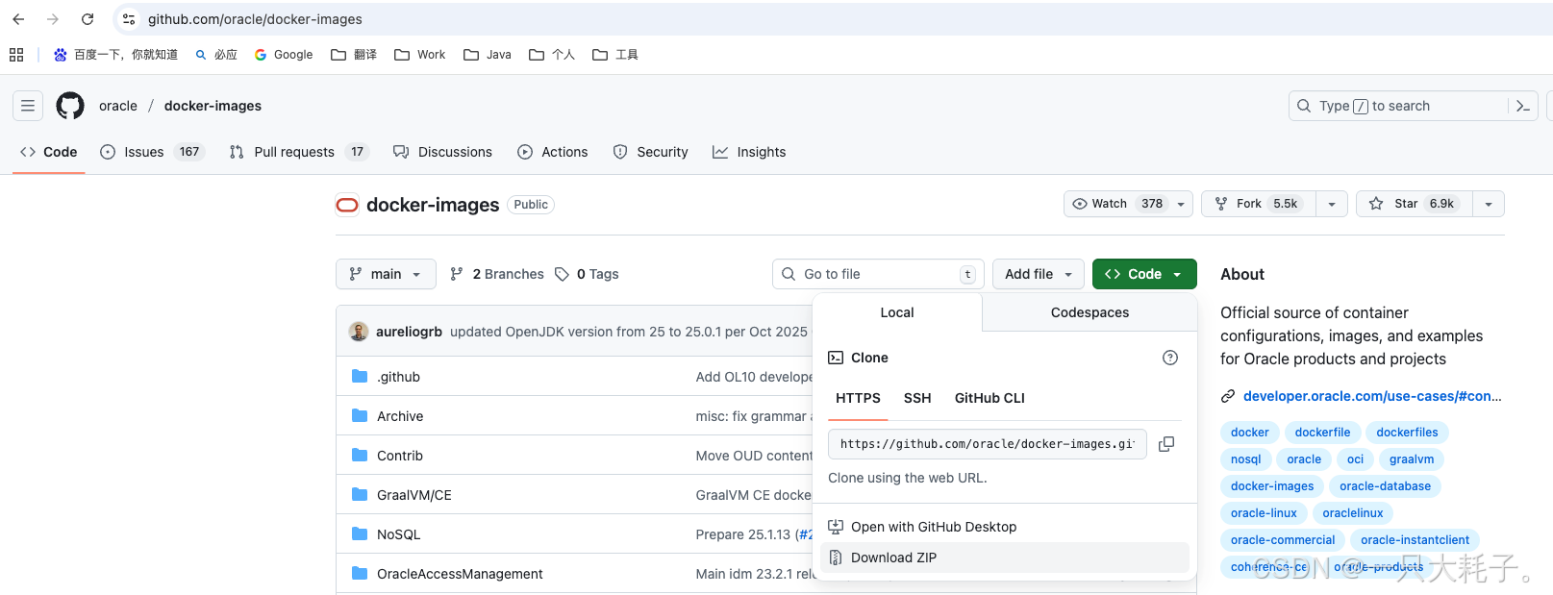Open developer.oracle.com link in About
Image resolution: width=1553 pixels, height=595 pixels.
click(1372, 396)
